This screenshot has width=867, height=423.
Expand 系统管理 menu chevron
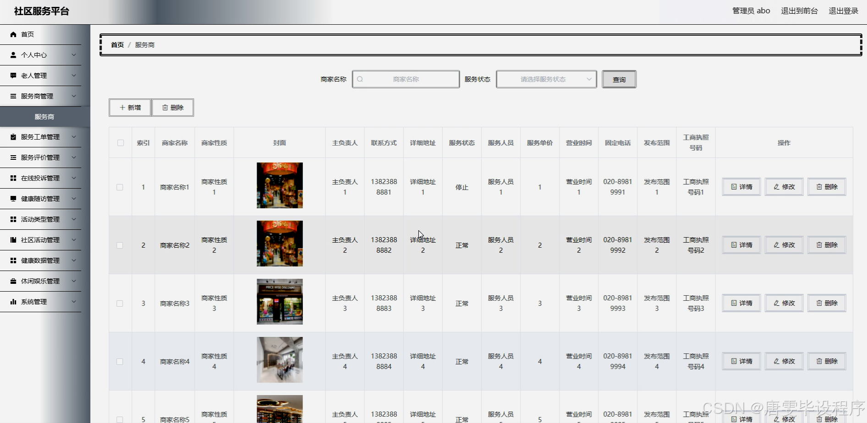[x=74, y=302]
